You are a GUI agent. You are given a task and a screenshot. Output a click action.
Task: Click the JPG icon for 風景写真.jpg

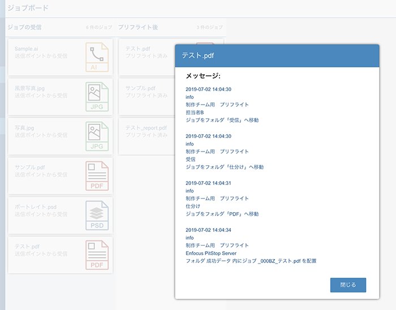[x=97, y=97]
